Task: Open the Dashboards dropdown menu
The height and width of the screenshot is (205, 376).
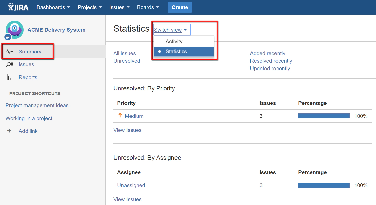Action: (x=53, y=7)
